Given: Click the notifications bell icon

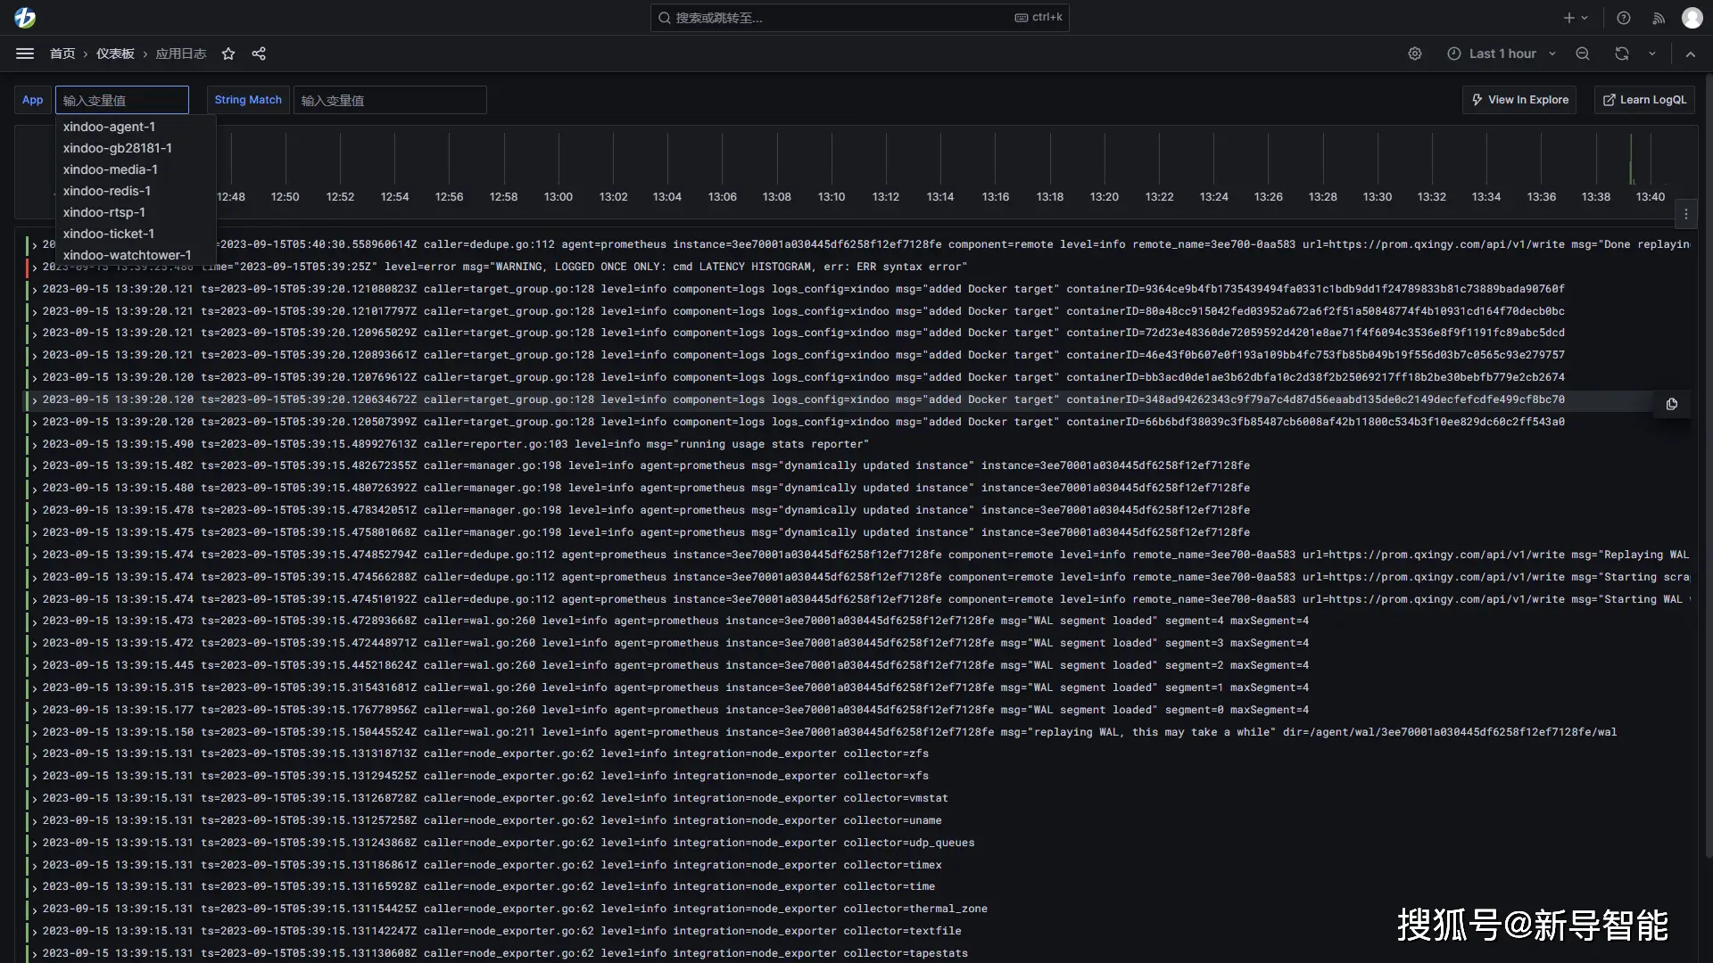Looking at the screenshot, I should tap(1657, 16).
